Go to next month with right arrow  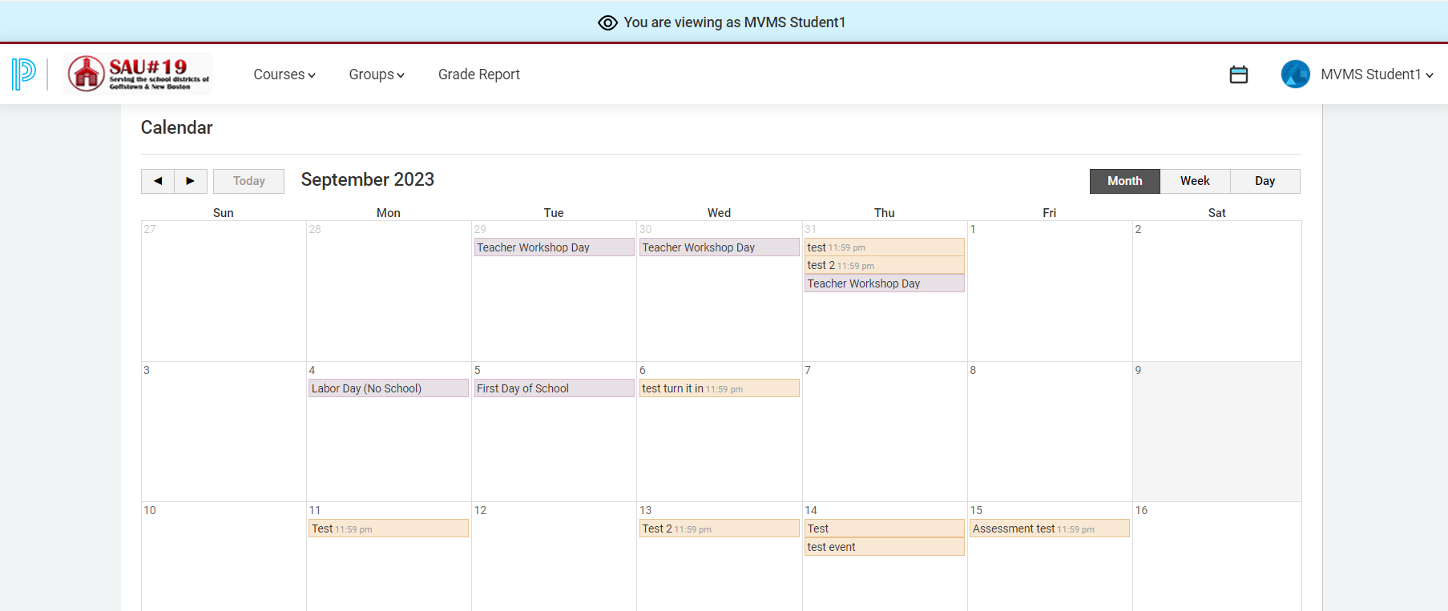(x=190, y=181)
